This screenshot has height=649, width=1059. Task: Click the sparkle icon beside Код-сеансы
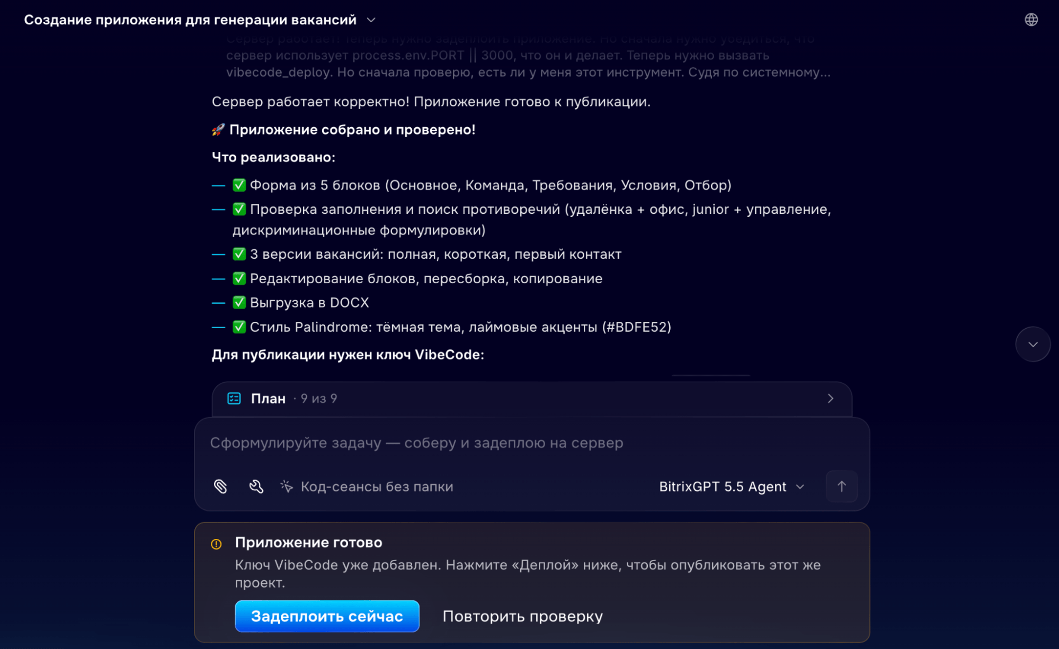point(287,486)
